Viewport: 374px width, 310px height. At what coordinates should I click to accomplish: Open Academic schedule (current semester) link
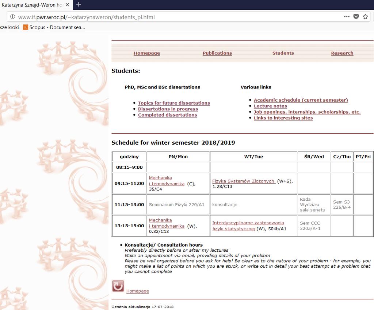tap(301, 100)
